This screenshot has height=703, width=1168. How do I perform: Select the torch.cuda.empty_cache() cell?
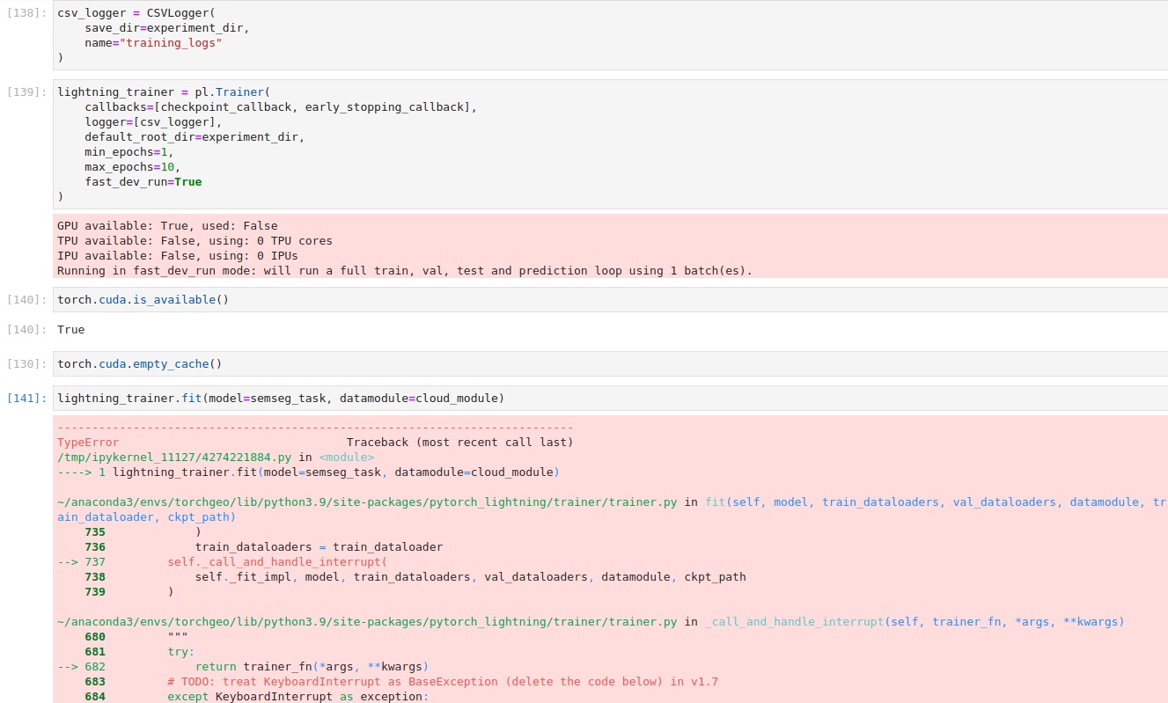[x=610, y=364]
